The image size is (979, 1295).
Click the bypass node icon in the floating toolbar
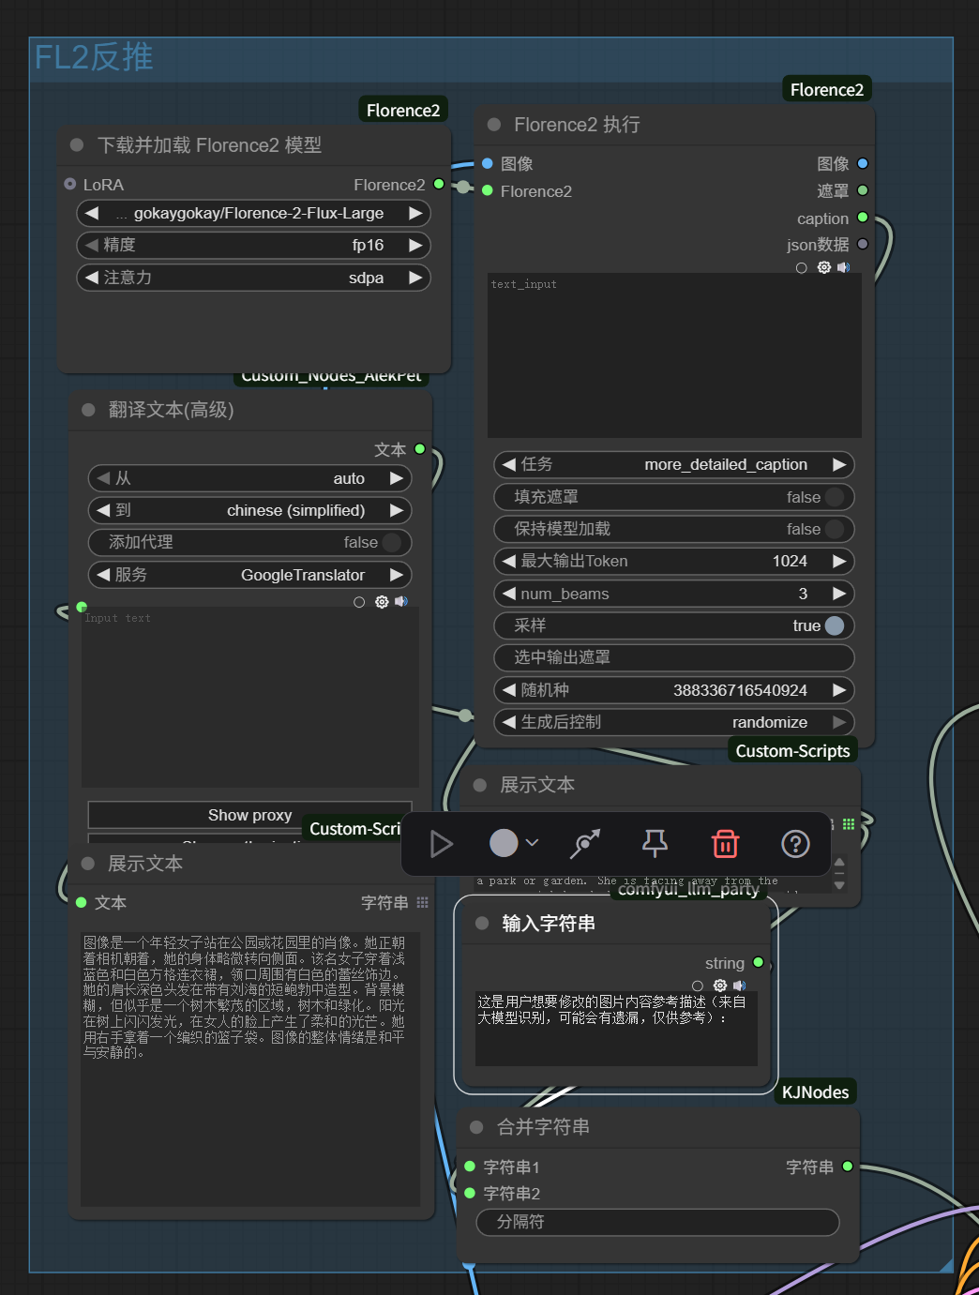point(585,844)
